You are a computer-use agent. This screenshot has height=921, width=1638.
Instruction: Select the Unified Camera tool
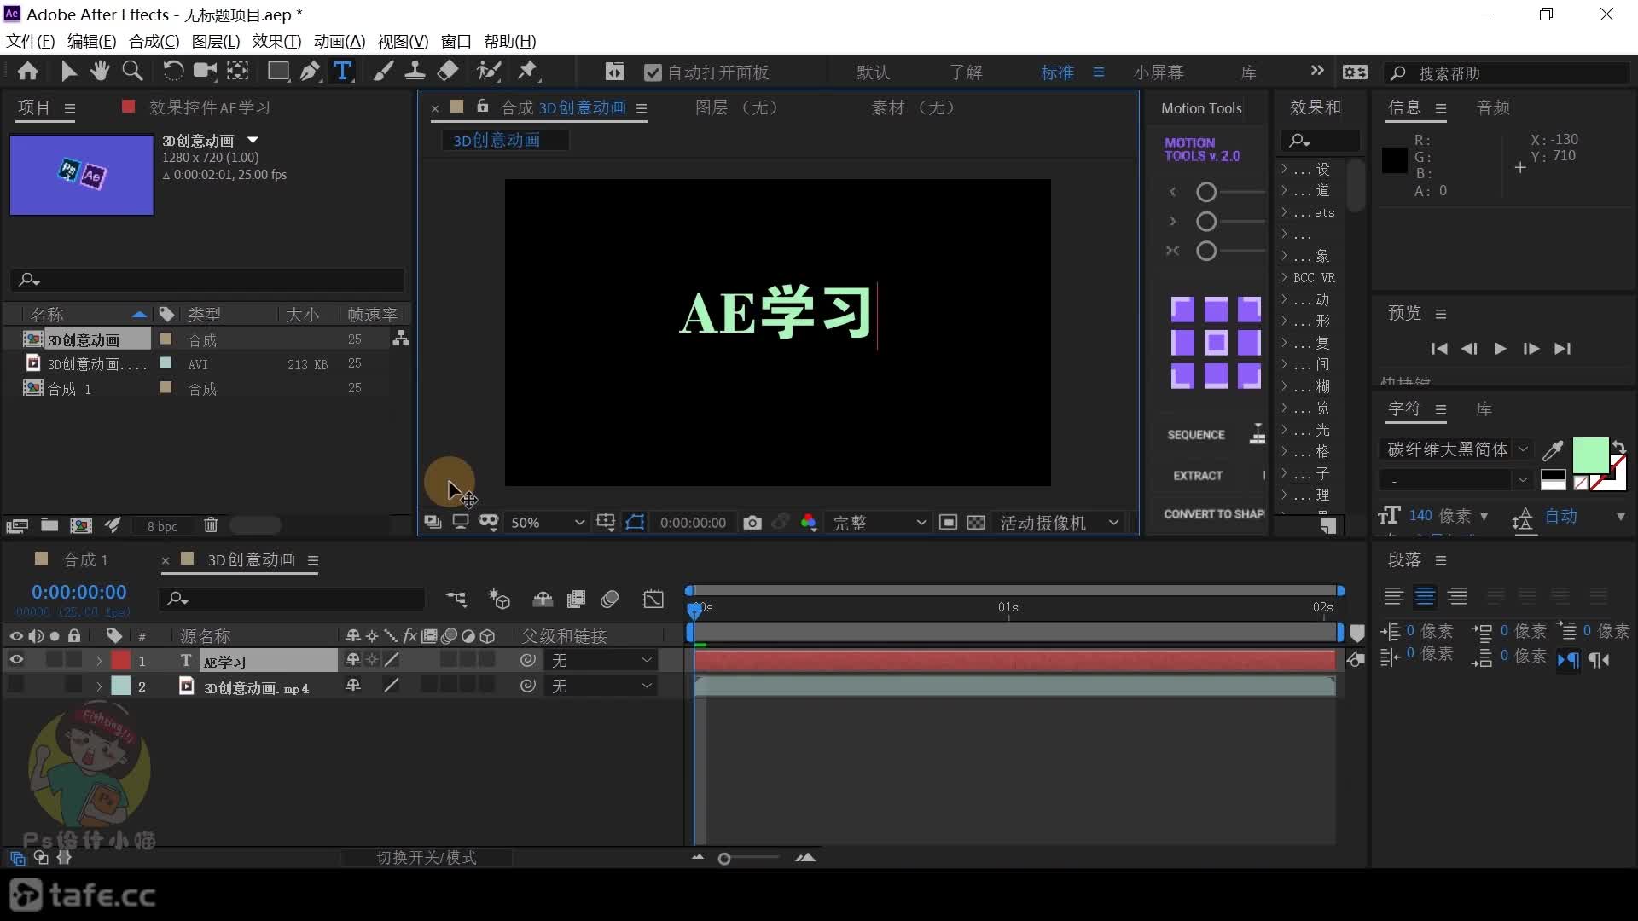(205, 72)
